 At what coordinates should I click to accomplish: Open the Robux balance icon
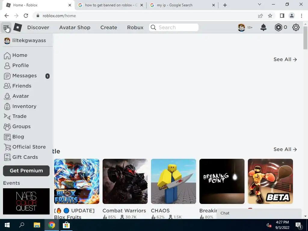coord(278,27)
